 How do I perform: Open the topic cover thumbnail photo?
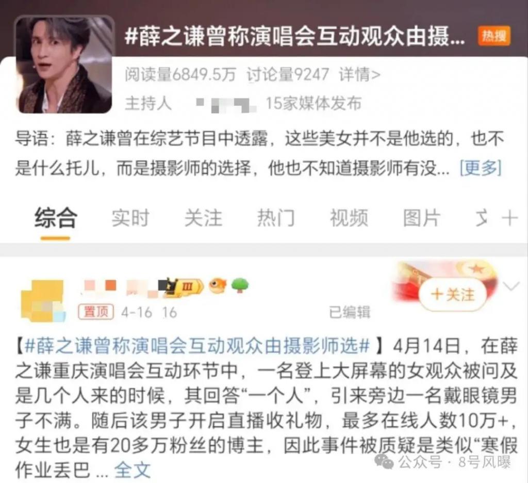(x=64, y=65)
